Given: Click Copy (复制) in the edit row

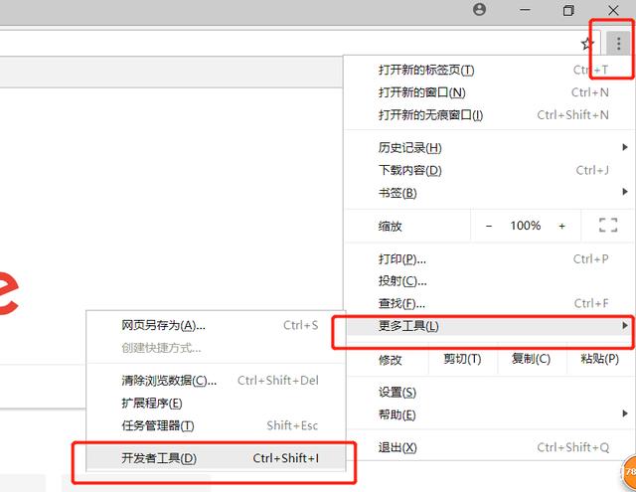Looking at the screenshot, I should (x=532, y=359).
